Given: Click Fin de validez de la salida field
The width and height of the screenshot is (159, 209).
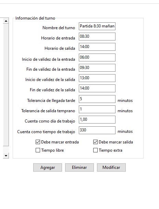Looking at the screenshot, I should pyautogui.click(x=97, y=89).
